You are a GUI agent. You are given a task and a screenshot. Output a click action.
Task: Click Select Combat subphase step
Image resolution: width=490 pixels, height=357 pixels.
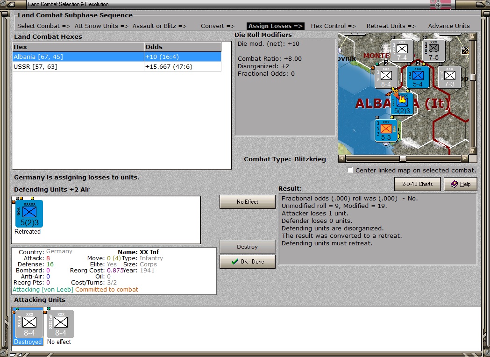(x=43, y=26)
